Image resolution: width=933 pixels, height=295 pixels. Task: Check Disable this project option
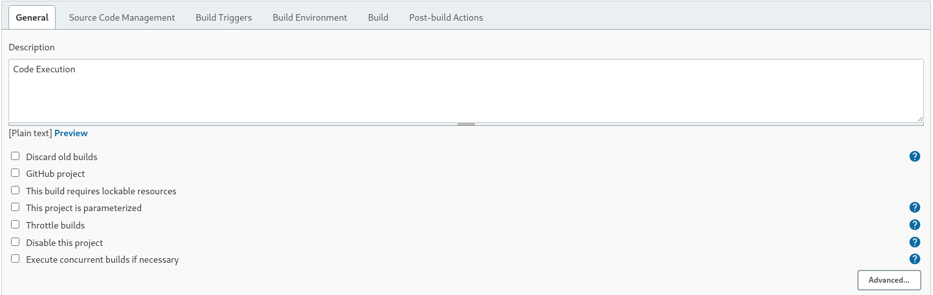[16, 241]
